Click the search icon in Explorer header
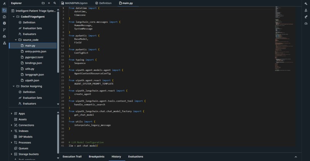310x161 pixels. click(55, 3)
